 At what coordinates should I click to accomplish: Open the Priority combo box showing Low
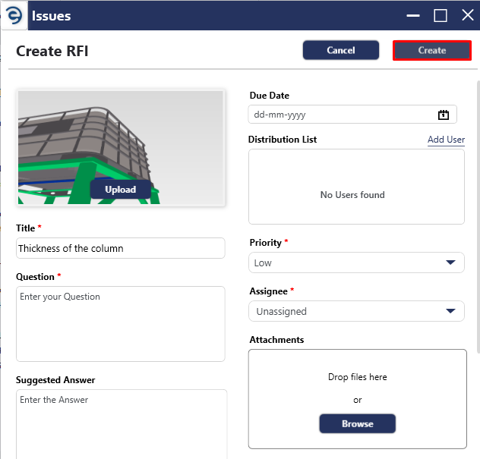point(356,263)
